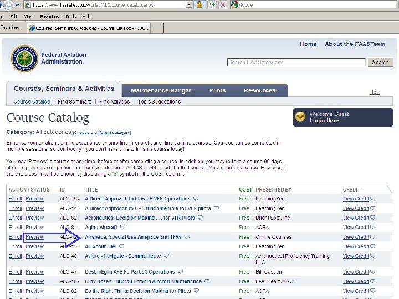
Task: Click comment bubble beside Special Use Airspace and TFRs
Action: click(187, 237)
